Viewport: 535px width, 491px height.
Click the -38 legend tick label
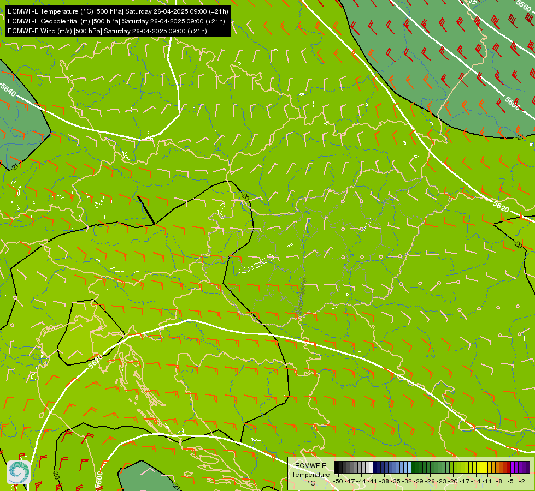384,481
